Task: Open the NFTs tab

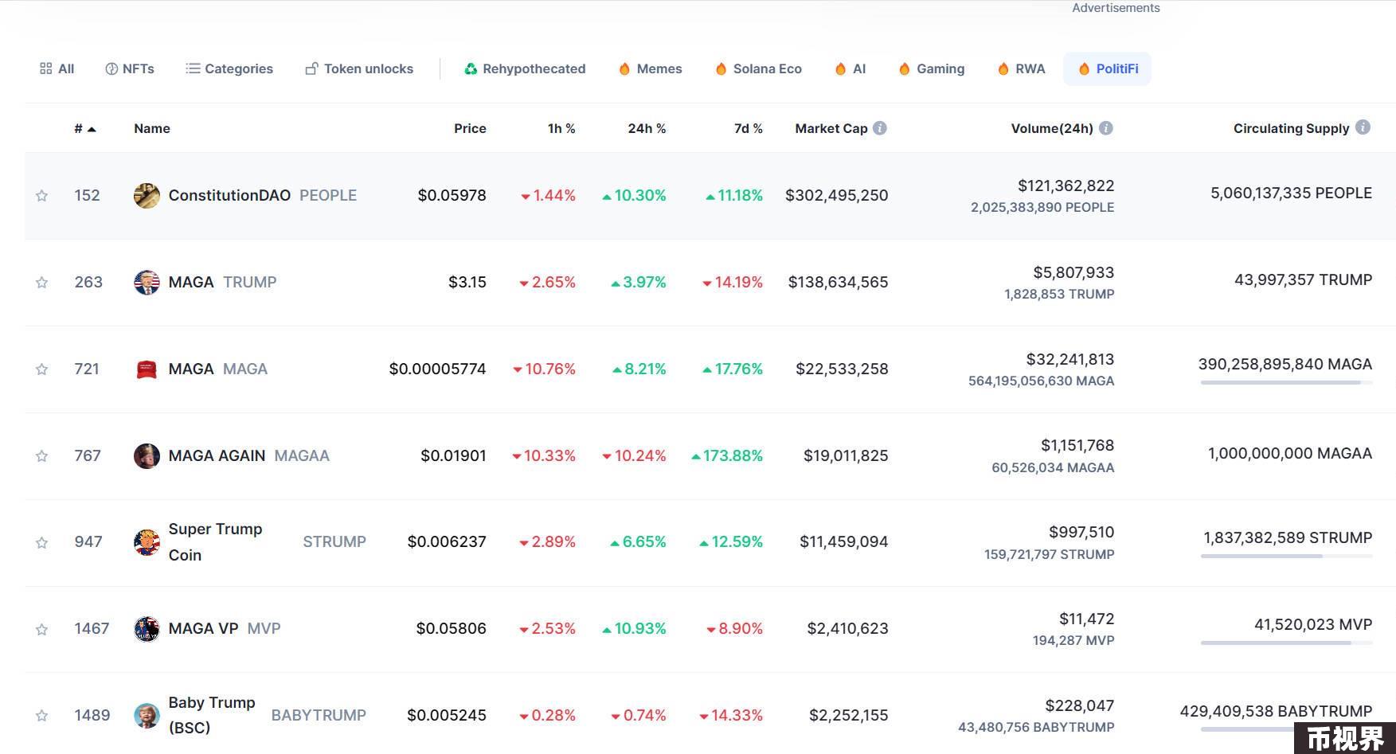Action: [x=130, y=69]
